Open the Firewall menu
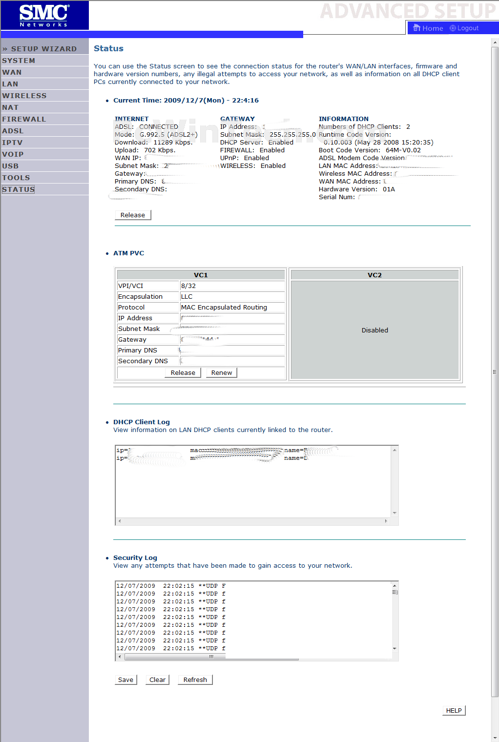Image resolution: width=499 pixels, height=742 pixels. [24, 119]
